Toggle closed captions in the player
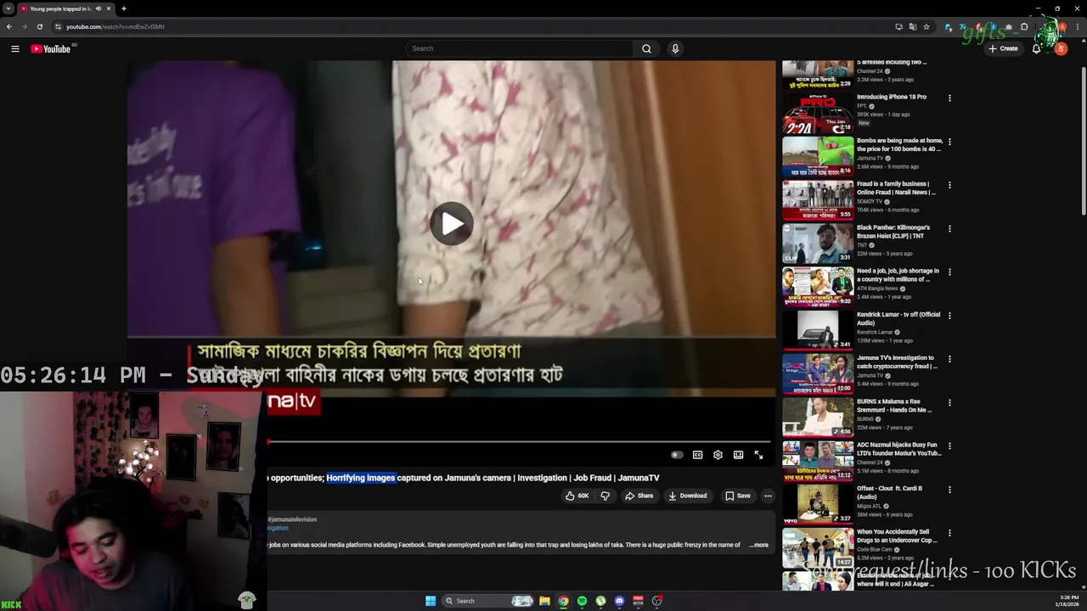Screen dimensions: 1087x611 tap(697, 455)
